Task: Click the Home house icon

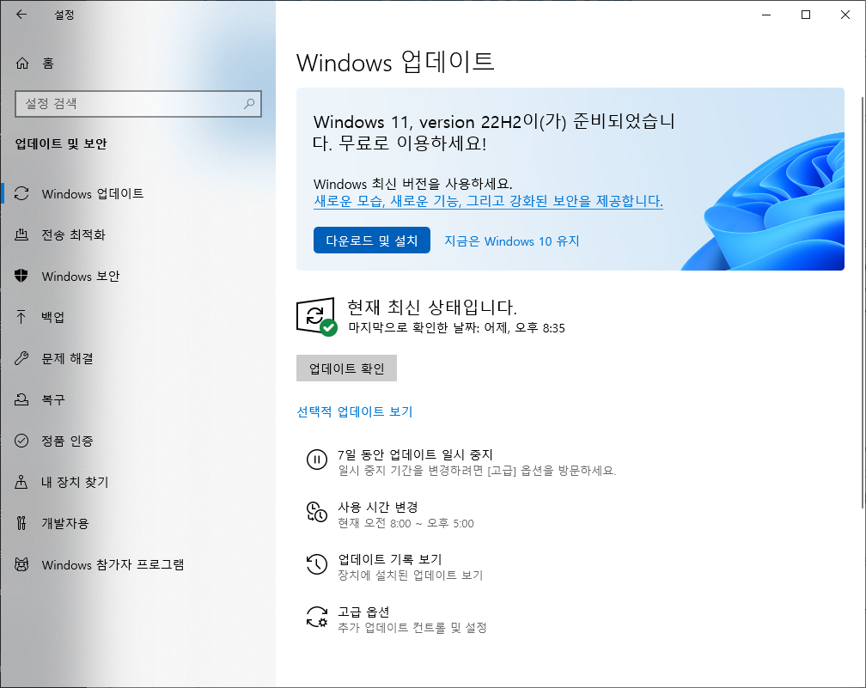Action: (22, 63)
